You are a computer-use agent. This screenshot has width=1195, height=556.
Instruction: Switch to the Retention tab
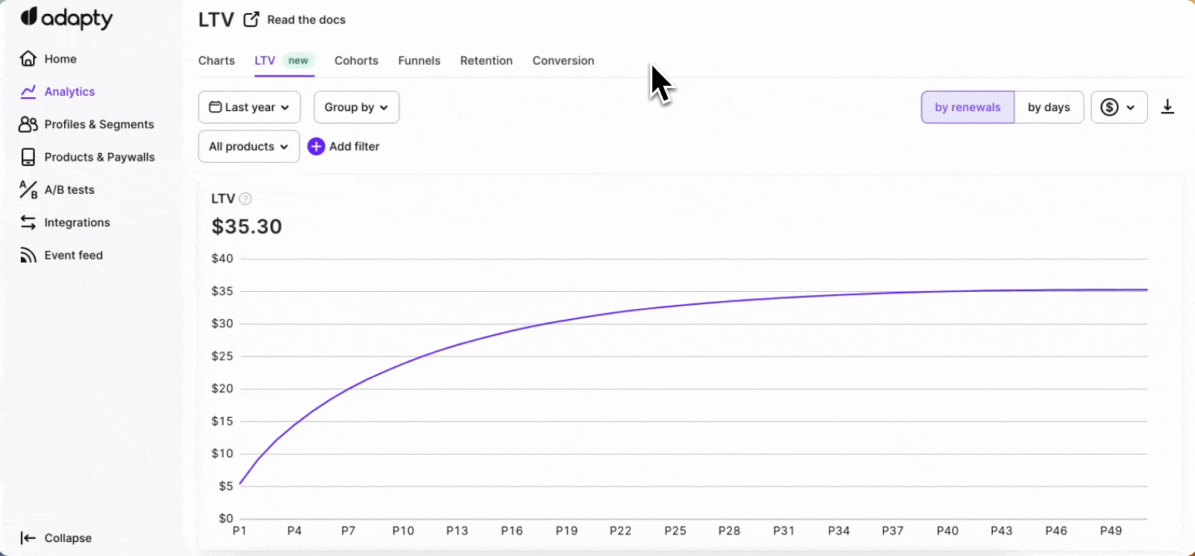coord(486,61)
